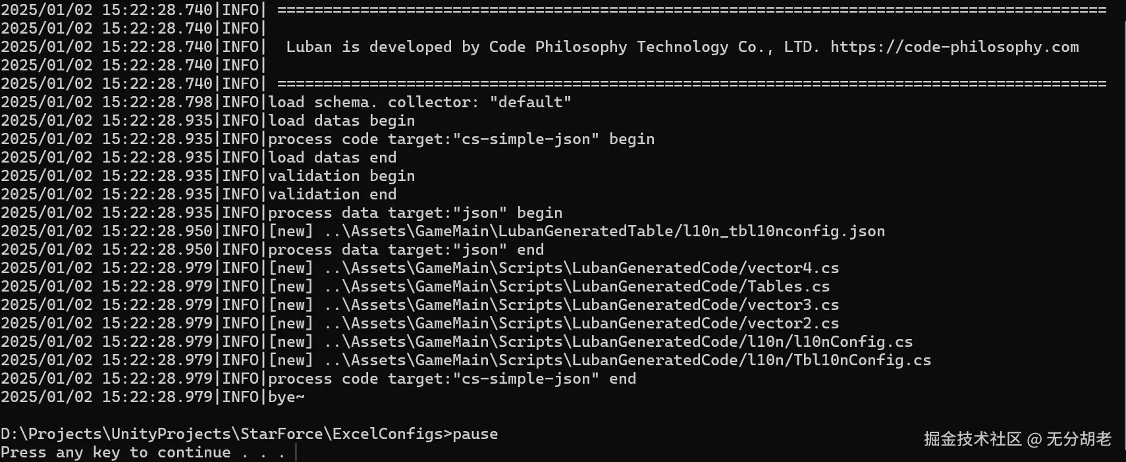Click the "load datas begin" log entry

pos(341,120)
